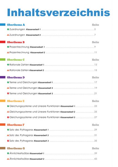Open Oberthema E heading
The height and width of the screenshot is (167, 118).
point(16,101)
